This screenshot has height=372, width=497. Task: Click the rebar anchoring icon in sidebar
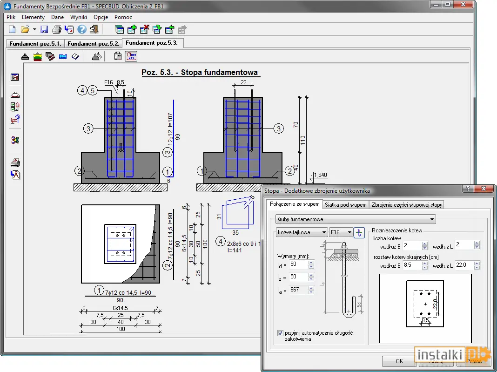pyautogui.click(x=15, y=119)
